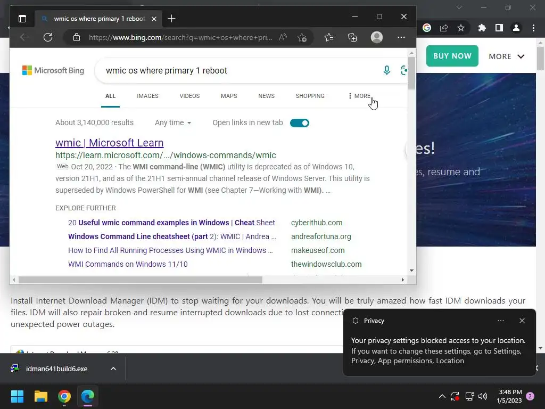The height and width of the screenshot is (409, 545).
Task: Click the sync status tray icon
Action: coord(455,396)
